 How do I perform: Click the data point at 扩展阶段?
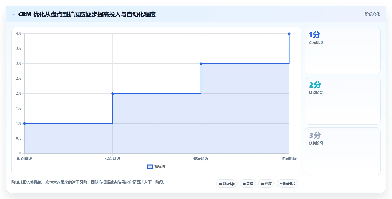click(289, 34)
